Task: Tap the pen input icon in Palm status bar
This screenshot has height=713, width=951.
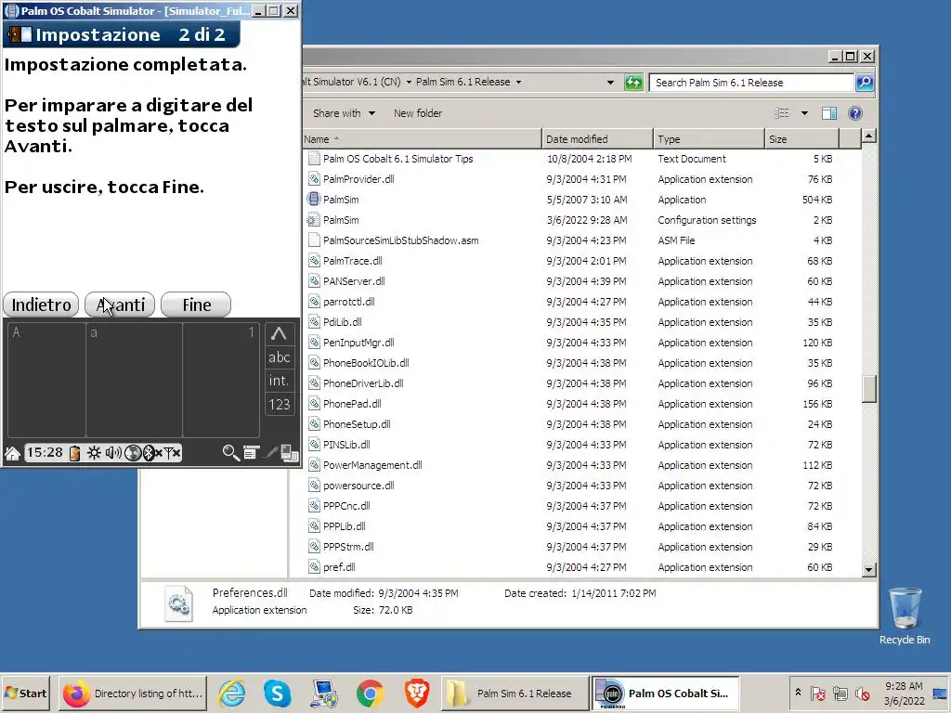Action: [x=271, y=452]
